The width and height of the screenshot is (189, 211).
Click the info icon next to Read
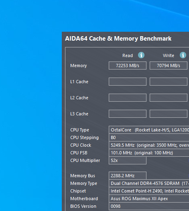pyautogui.click(x=141, y=55)
